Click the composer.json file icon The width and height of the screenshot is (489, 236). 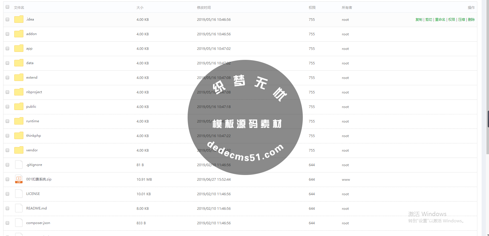tap(19, 223)
